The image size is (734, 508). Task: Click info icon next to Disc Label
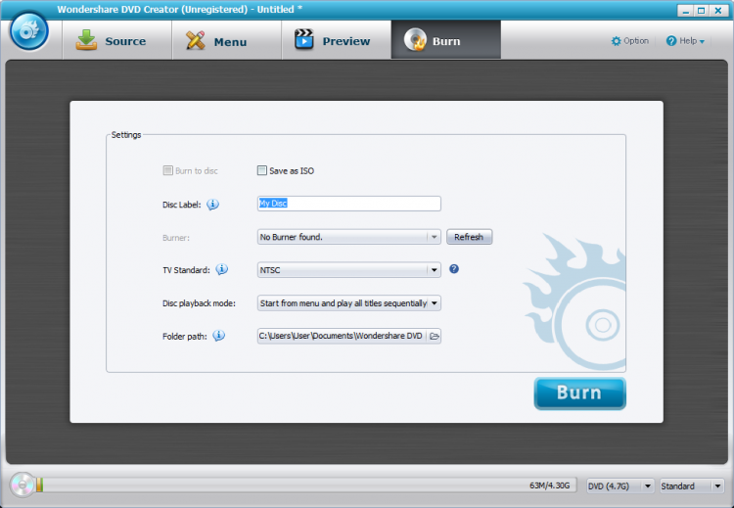pos(212,205)
